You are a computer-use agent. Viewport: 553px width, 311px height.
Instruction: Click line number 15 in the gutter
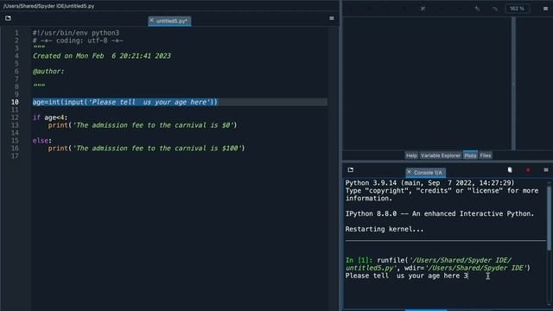pyautogui.click(x=15, y=140)
